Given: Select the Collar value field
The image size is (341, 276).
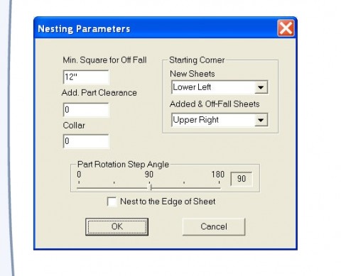Looking at the screenshot, I should (x=86, y=141).
